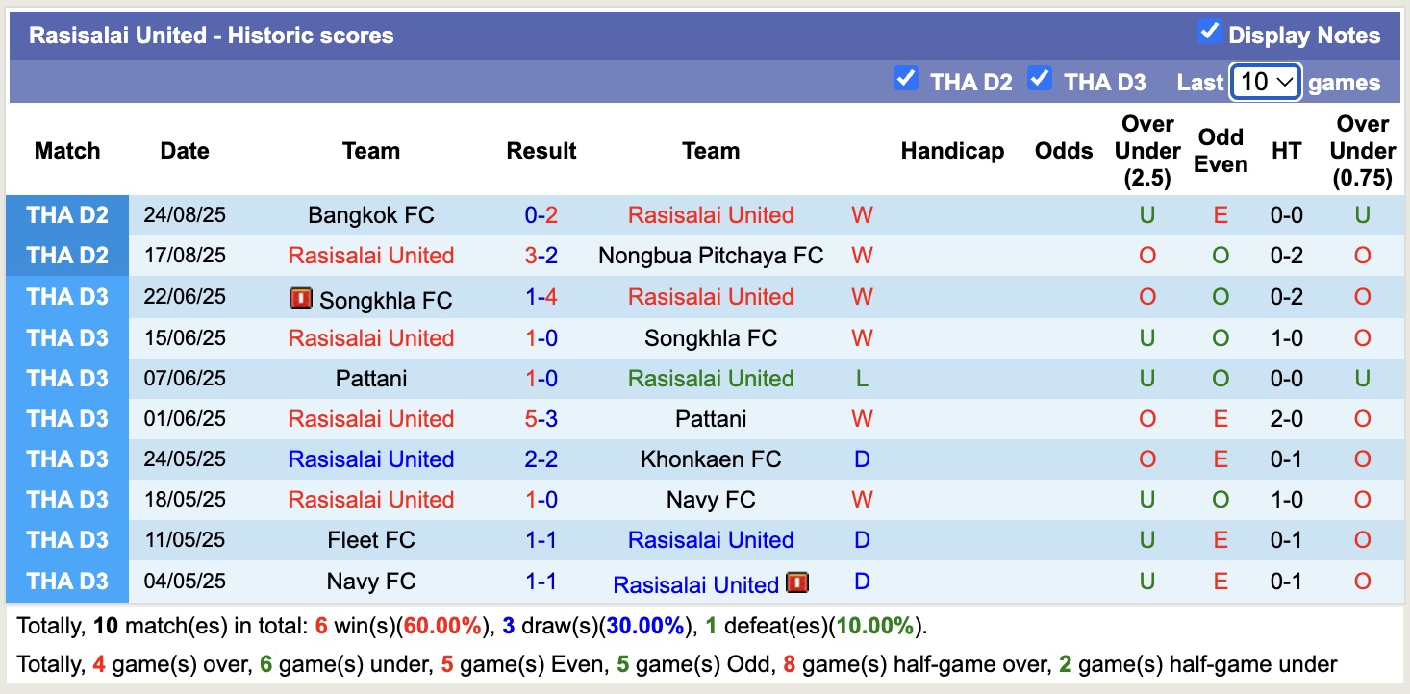Open the Bangkok FC team link

point(370,215)
